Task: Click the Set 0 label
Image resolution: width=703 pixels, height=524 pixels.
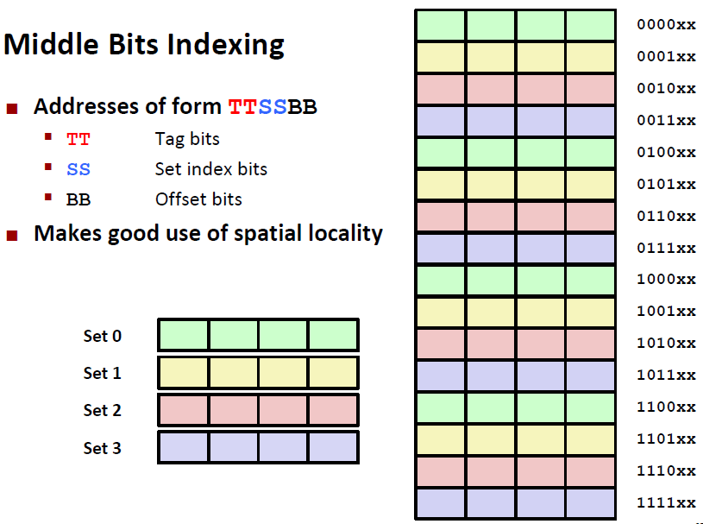Action: tap(102, 336)
